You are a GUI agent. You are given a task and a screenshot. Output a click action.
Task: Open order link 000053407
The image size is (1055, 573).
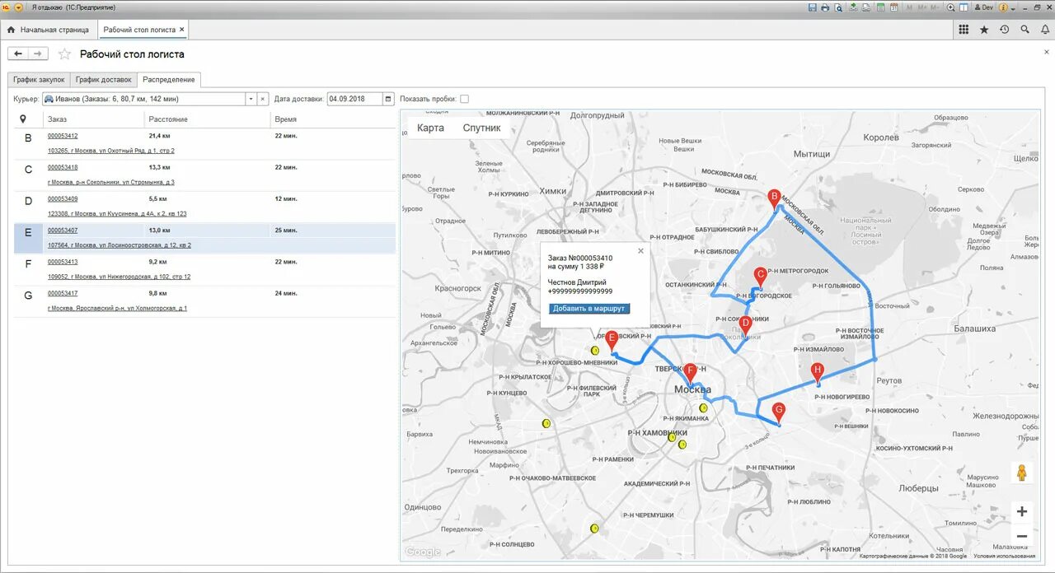[63, 230]
